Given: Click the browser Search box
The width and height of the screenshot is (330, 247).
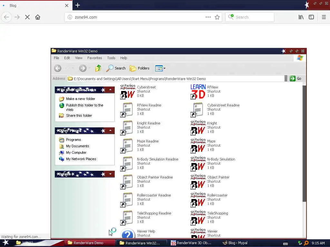Looking at the screenshot, I should [x=250, y=17].
